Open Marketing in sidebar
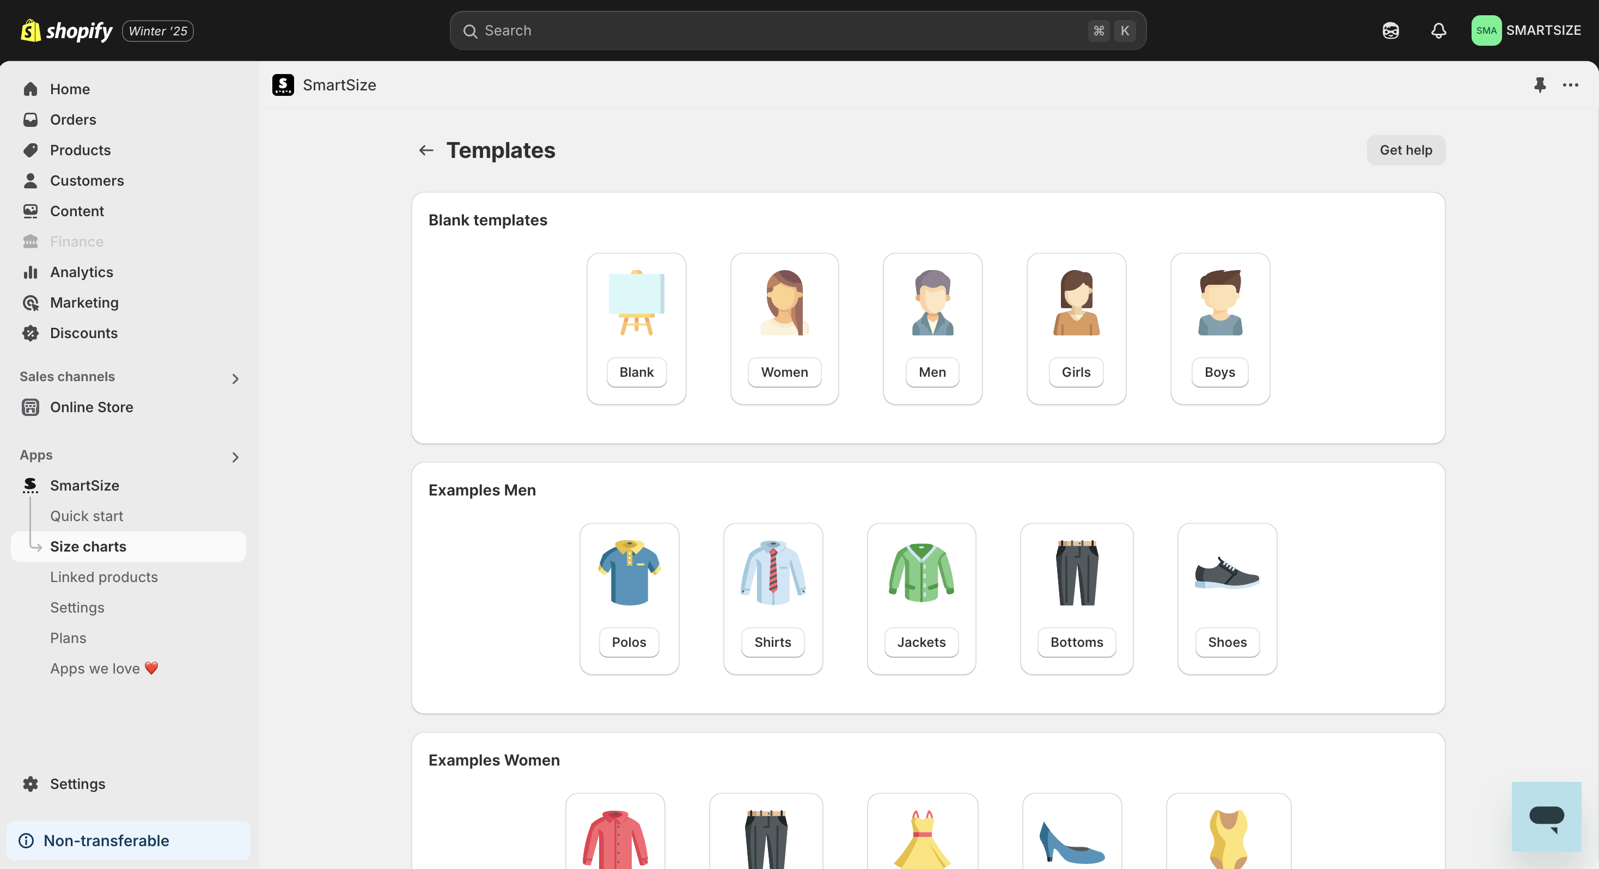1599x869 pixels. (129, 302)
